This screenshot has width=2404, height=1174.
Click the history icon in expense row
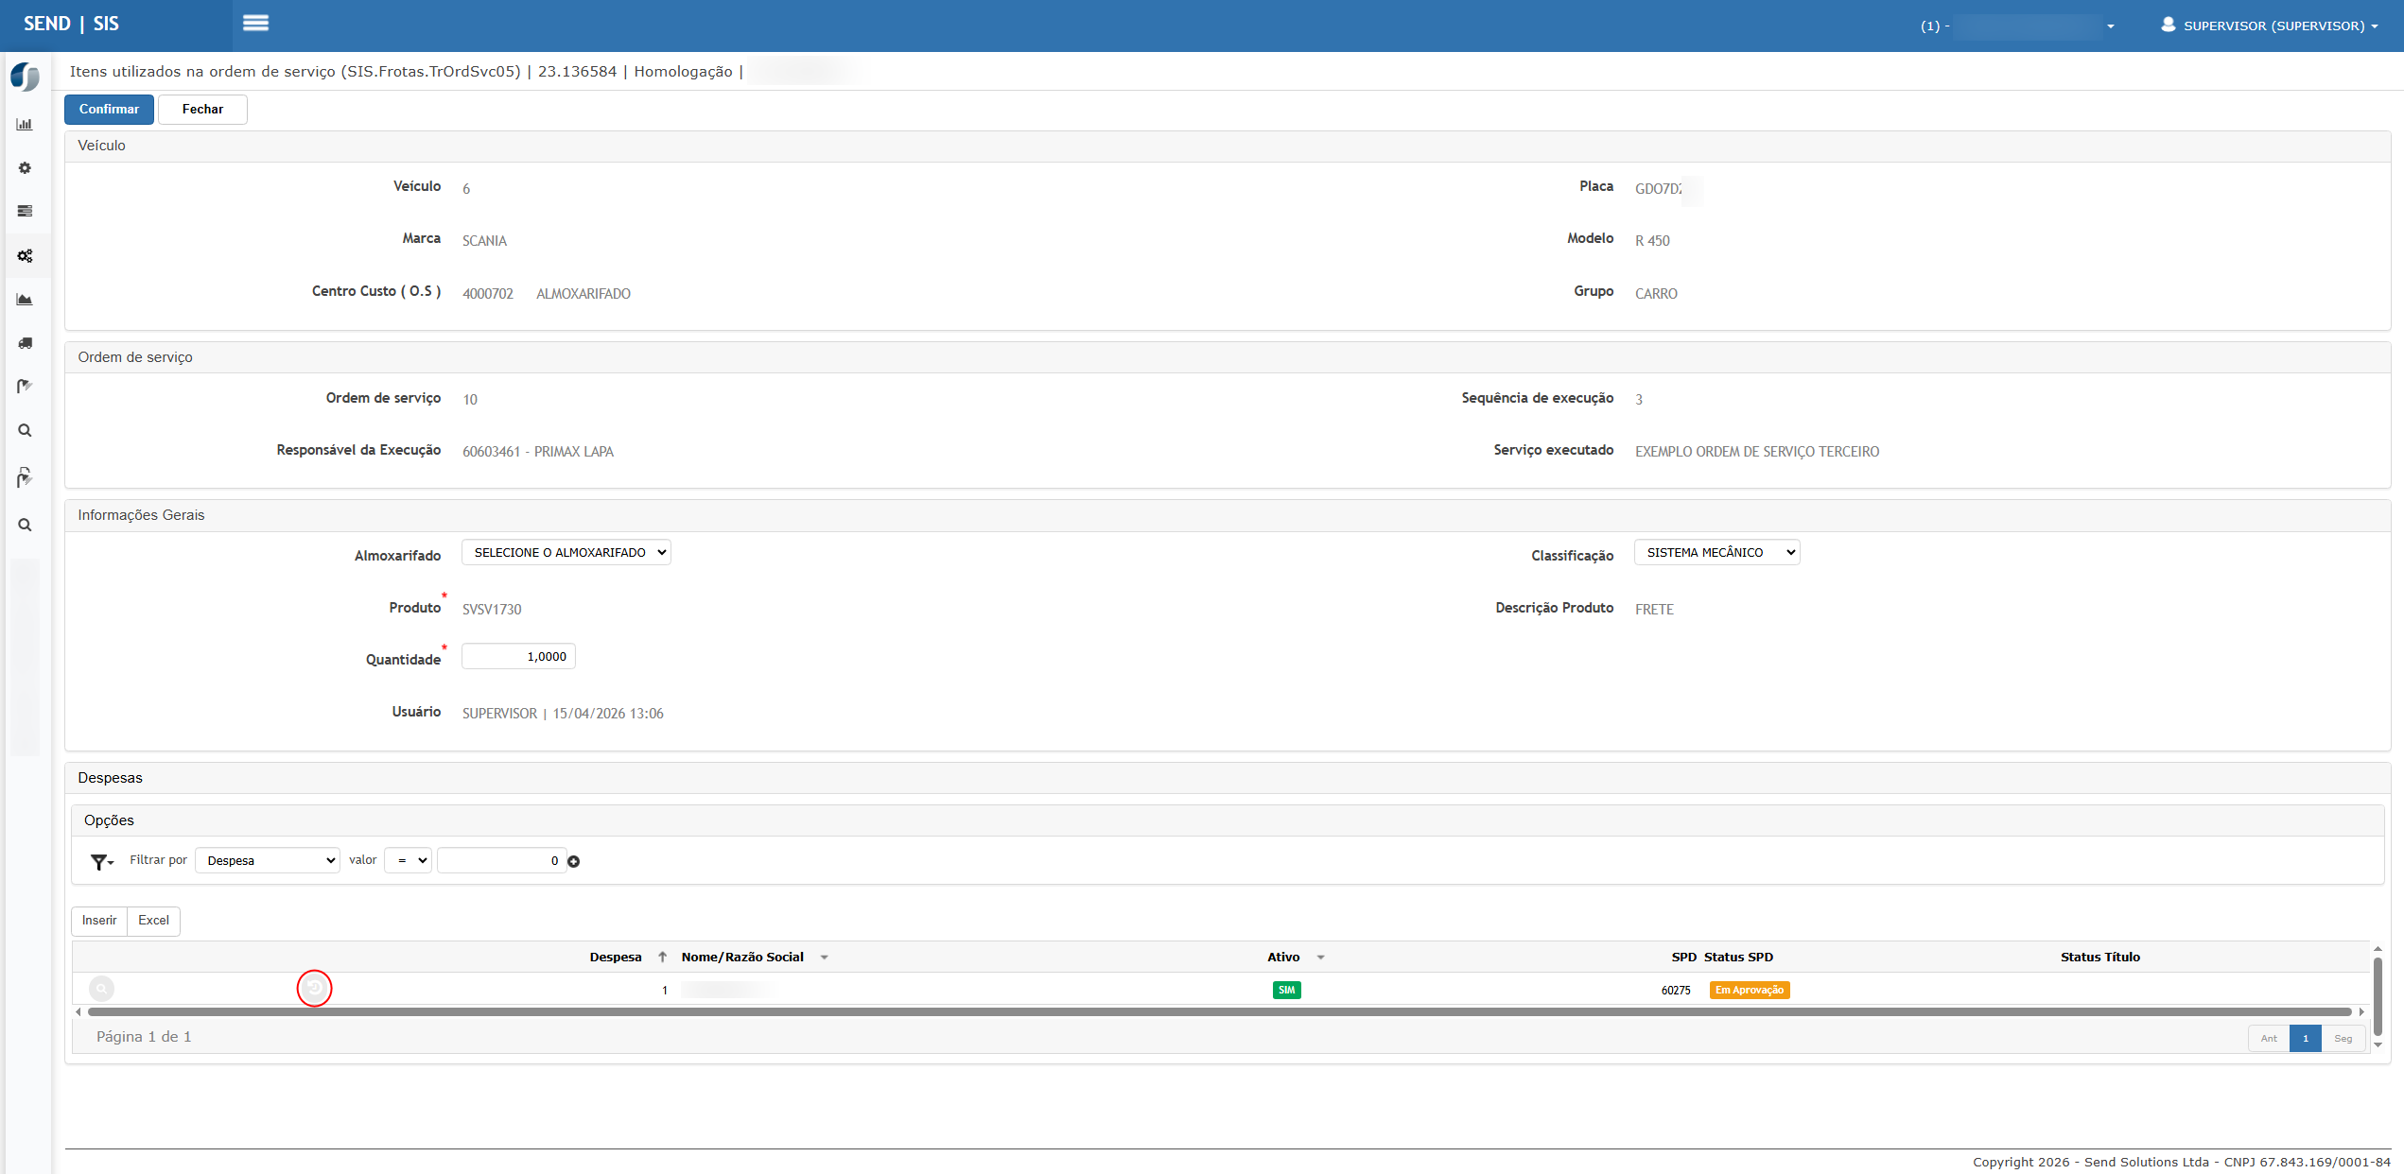click(314, 988)
